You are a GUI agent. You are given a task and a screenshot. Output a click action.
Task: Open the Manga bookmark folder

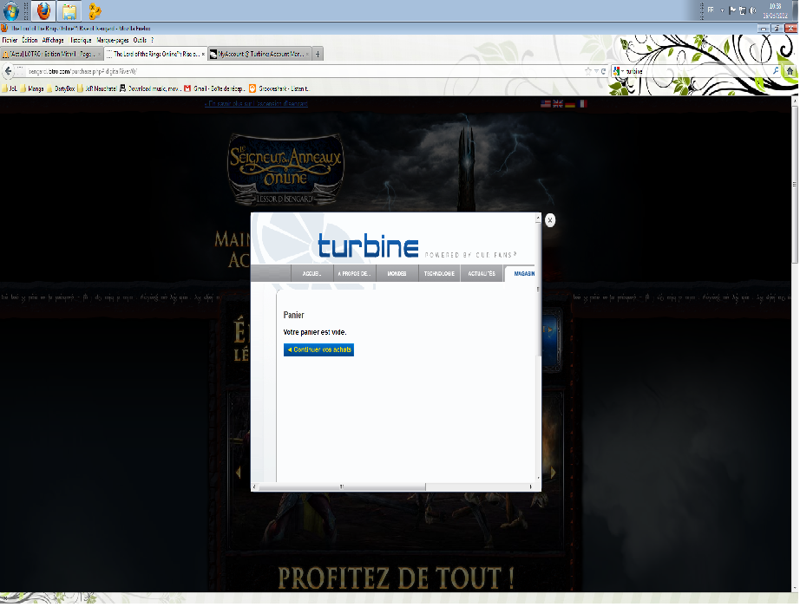pos(31,88)
